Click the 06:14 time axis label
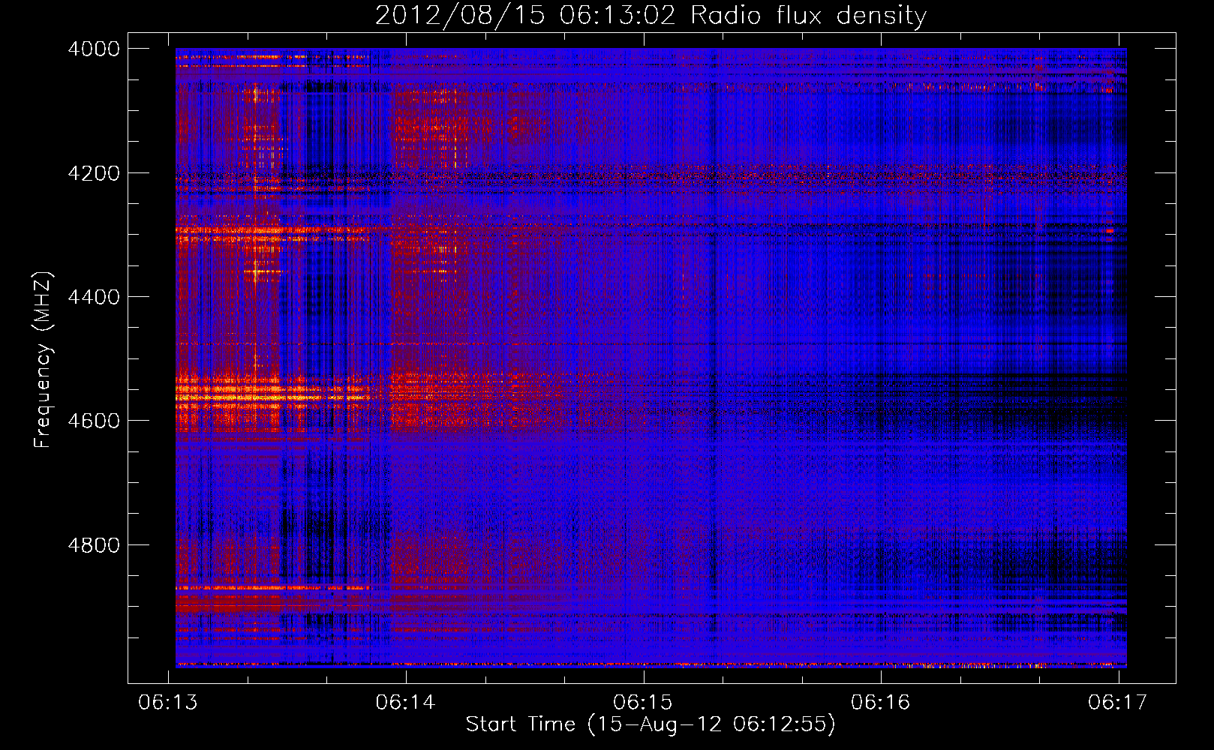This screenshot has height=750, width=1214. coord(406,702)
